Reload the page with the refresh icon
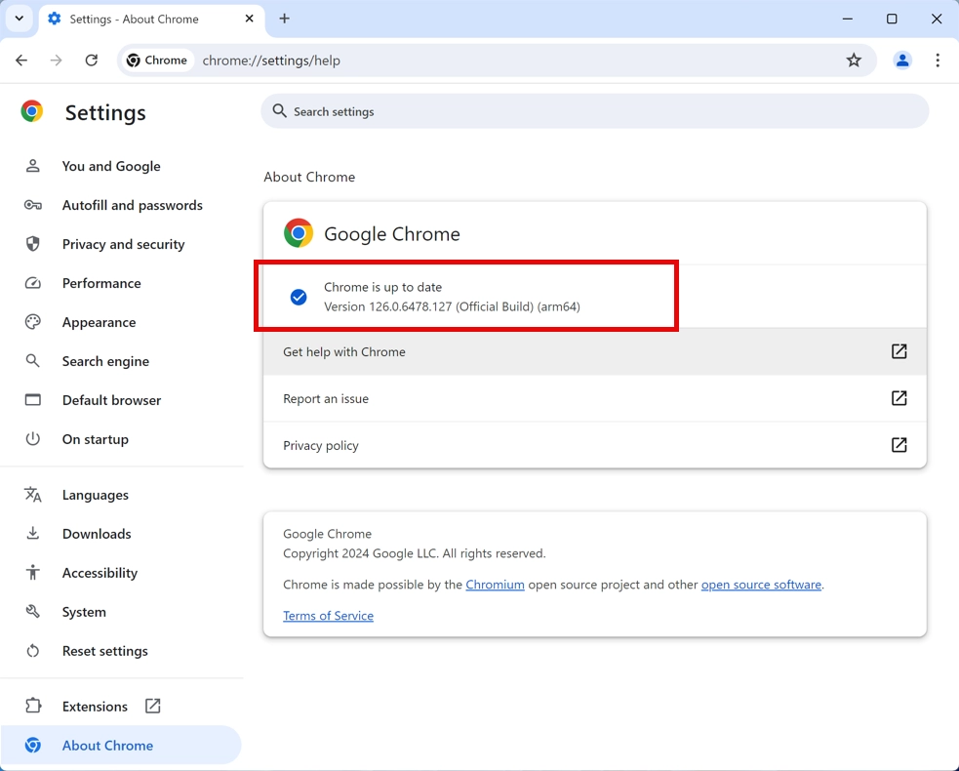The width and height of the screenshot is (959, 771). coord(92,60)
